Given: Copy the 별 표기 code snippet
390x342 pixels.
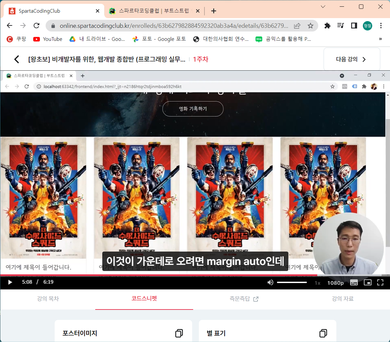Looking at the screenshot, I should pyautogui.click(x=323, y=333).
